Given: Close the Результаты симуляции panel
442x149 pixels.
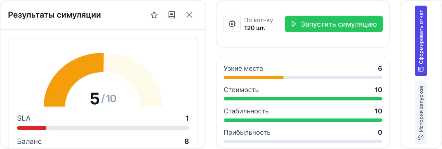Looking at the screenshot, I should point(189,15).
